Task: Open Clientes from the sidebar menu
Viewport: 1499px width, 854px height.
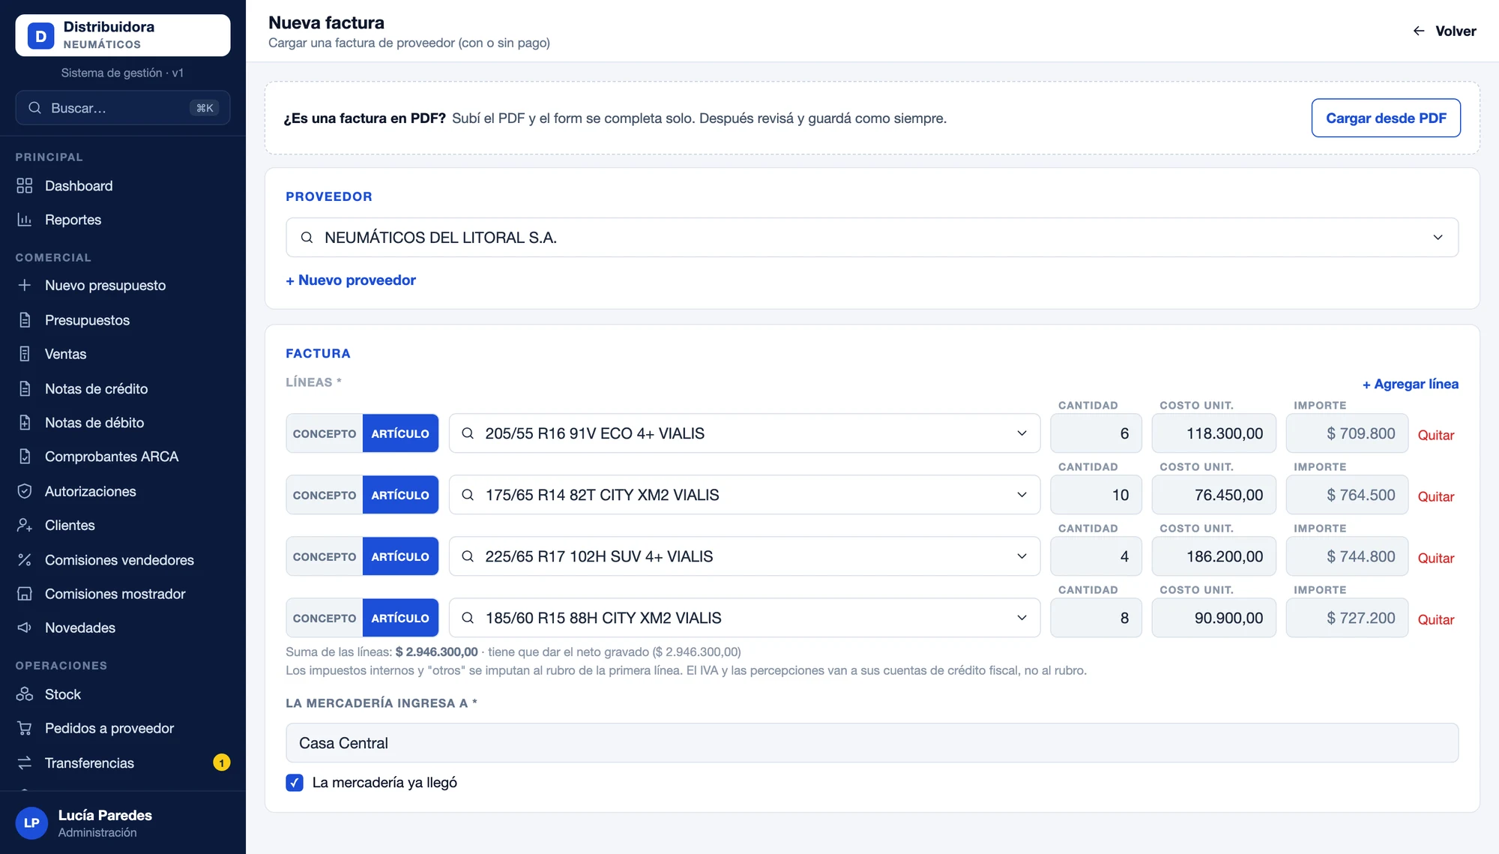Action: point(122,526)
